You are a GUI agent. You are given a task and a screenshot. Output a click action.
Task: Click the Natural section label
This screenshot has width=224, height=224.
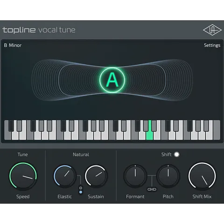click(81, 154)
